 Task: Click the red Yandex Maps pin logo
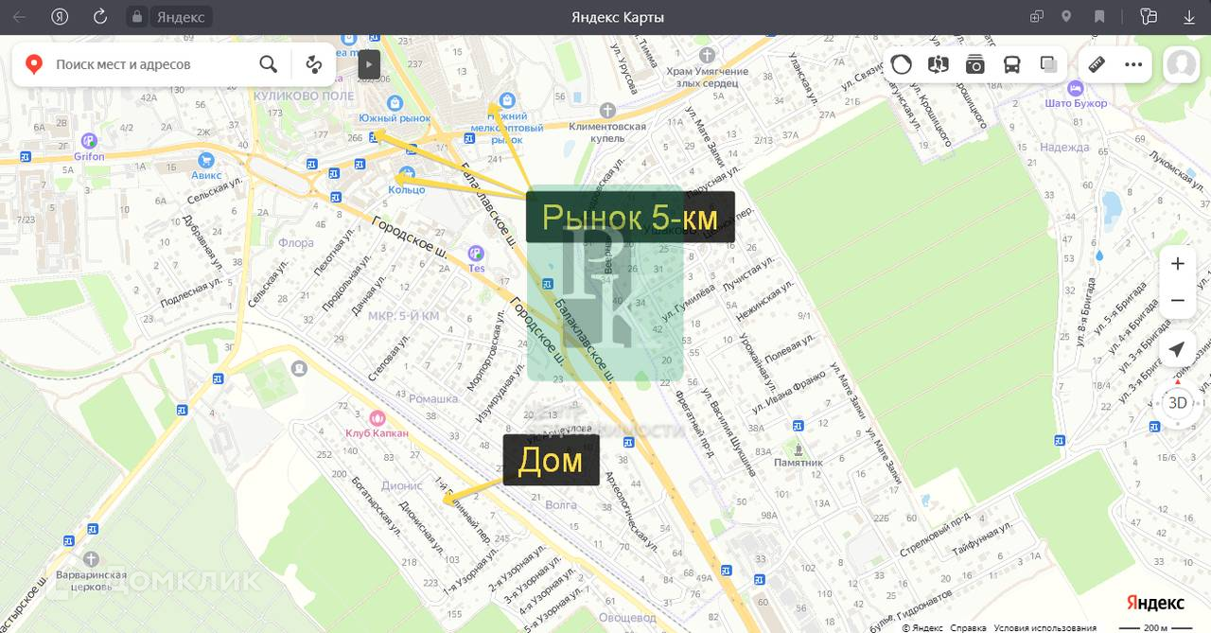(x=34, y=64)
